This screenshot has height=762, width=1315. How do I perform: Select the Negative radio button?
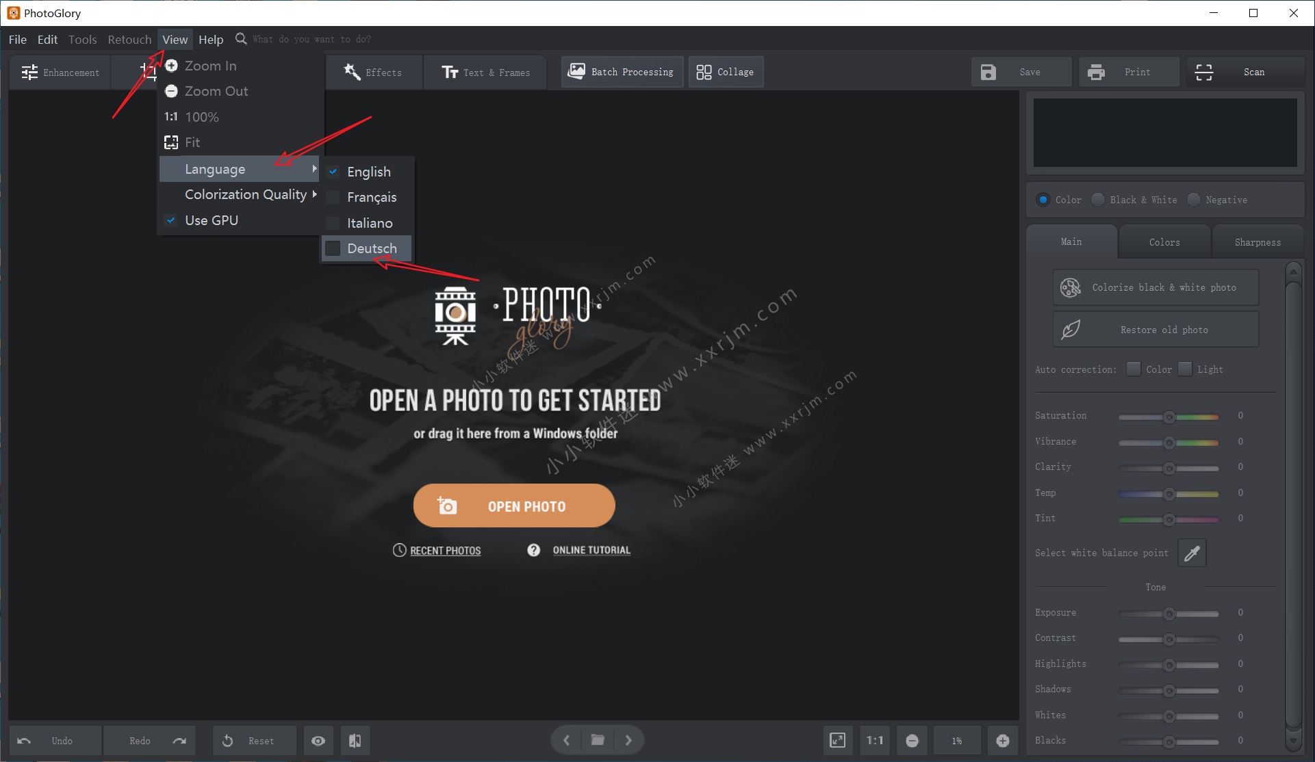[1194, 200]
